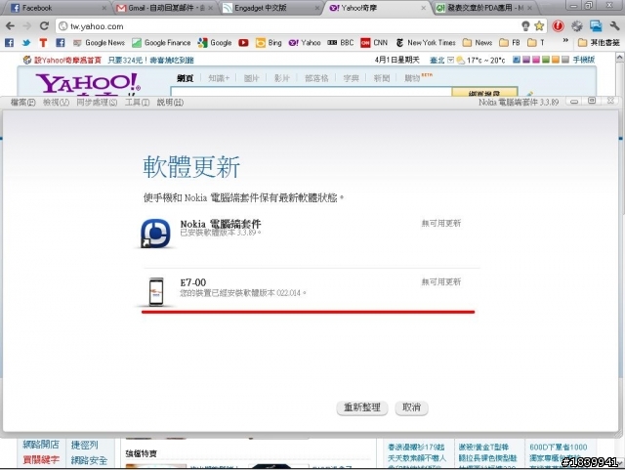This screenshot has width=625, height=470.
Task: Open the News bookmarks folder
Action: pos(478,43)
